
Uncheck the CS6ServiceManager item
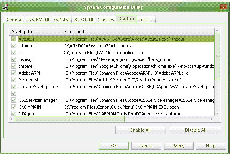14,100
